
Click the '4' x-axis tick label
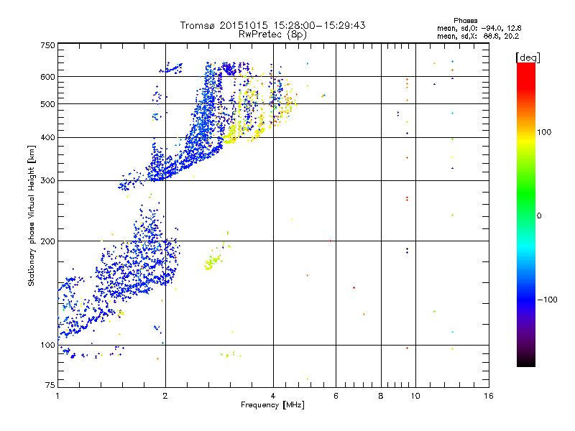[273, 396]
